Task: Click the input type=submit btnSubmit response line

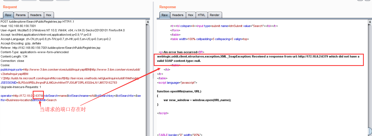Action: point(224,26)
